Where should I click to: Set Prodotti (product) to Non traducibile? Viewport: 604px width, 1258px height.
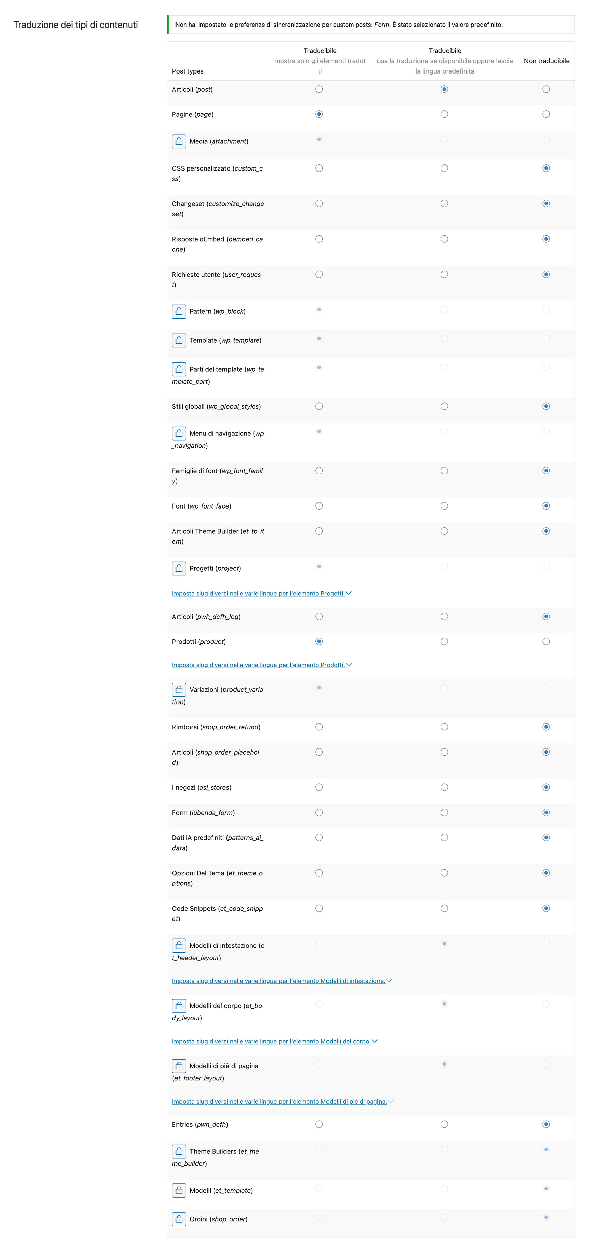tap(546, 642)
